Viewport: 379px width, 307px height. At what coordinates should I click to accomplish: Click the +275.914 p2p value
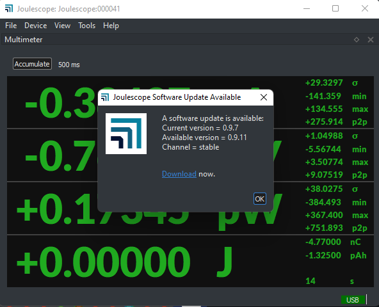[324, 122]
